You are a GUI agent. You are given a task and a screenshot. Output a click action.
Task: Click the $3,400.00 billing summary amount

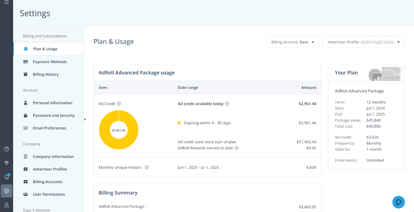[307, 207]
